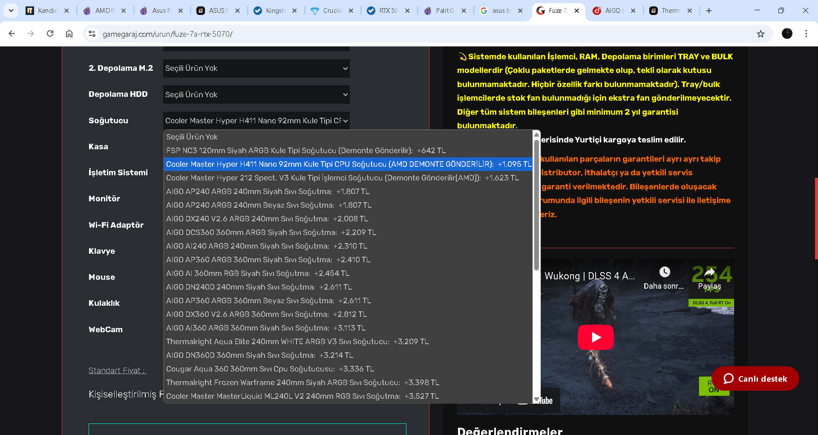
Task: Open a new browser tab
Action: point(709,11)
